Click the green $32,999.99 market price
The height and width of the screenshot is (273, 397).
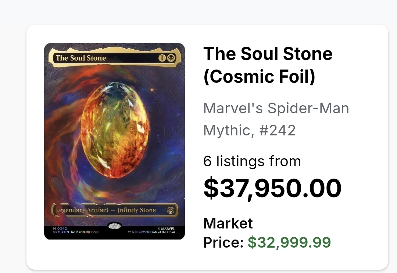tap(289, 242)
